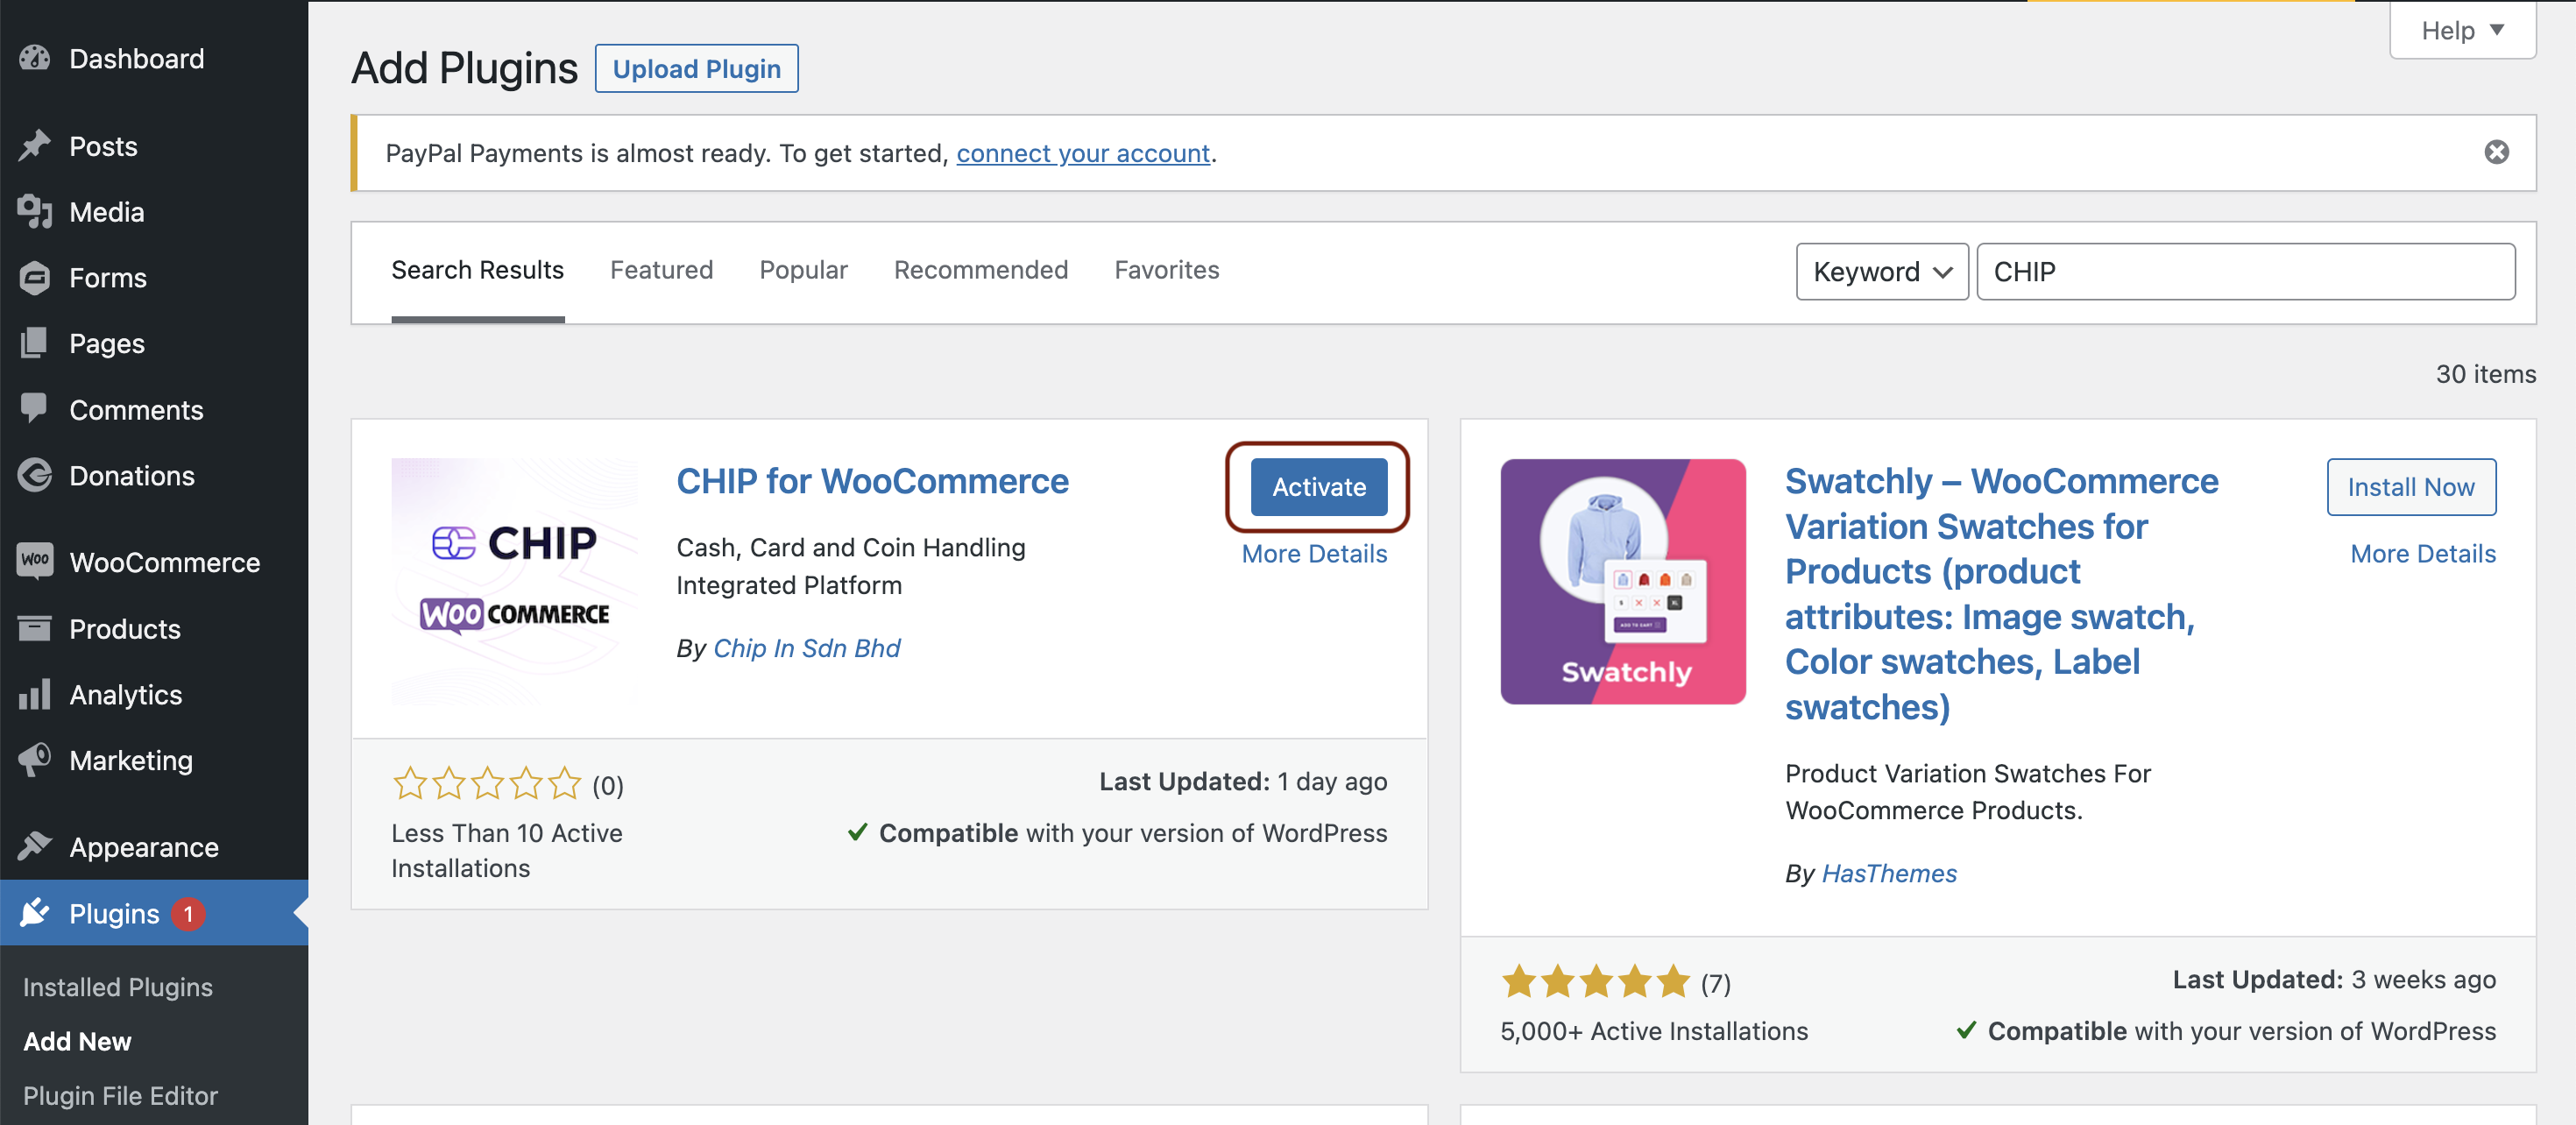
Task: Open the Media menu item
Action: [154, 212]
